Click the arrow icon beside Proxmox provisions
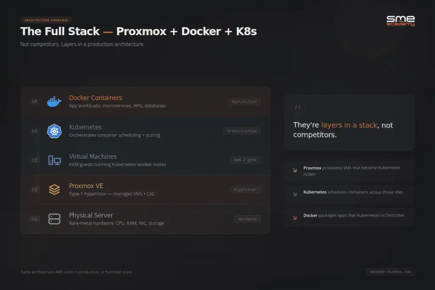 point(295,171)
